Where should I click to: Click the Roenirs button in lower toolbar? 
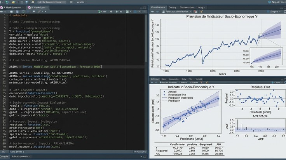click(183, 83)
